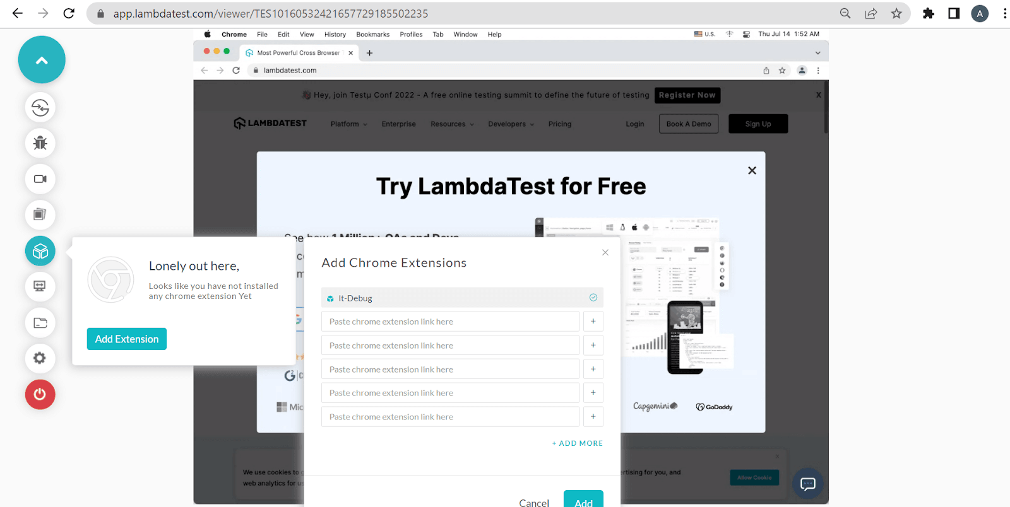Click the fifth extension link input field

pyautogui.click(x=450, y=417)
